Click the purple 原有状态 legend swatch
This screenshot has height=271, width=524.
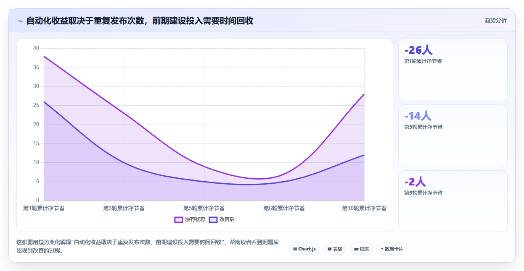179,219
